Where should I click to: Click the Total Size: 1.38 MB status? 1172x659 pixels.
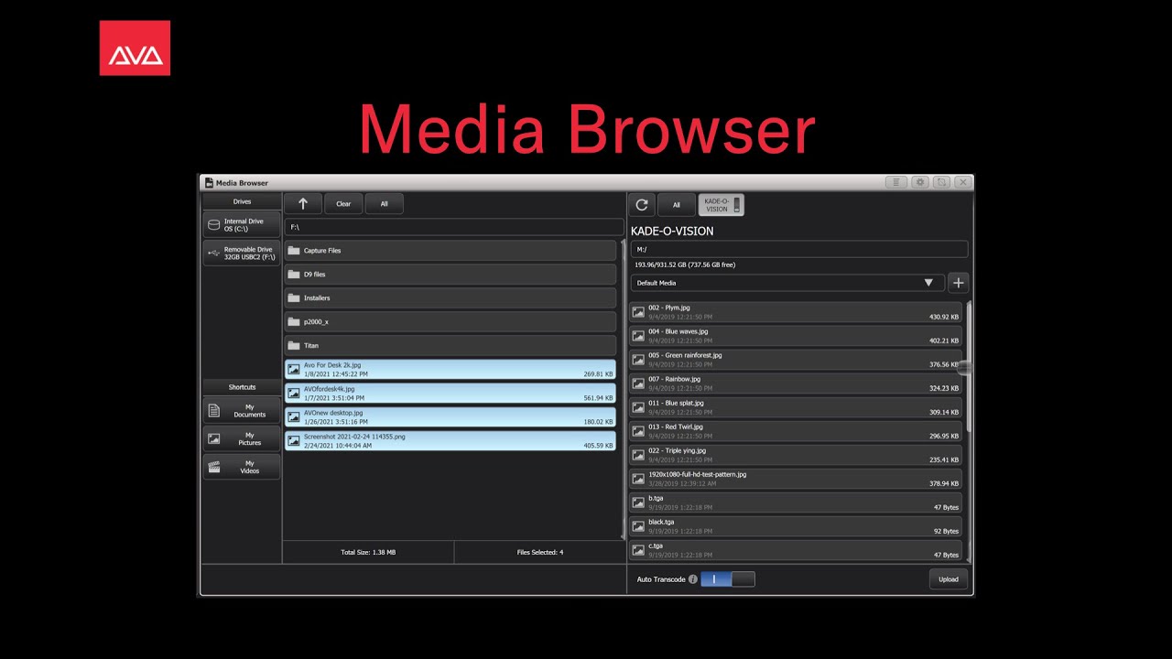[x=368, y=552]
